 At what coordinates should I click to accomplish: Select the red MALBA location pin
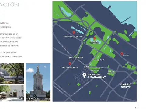pos(122,54)
